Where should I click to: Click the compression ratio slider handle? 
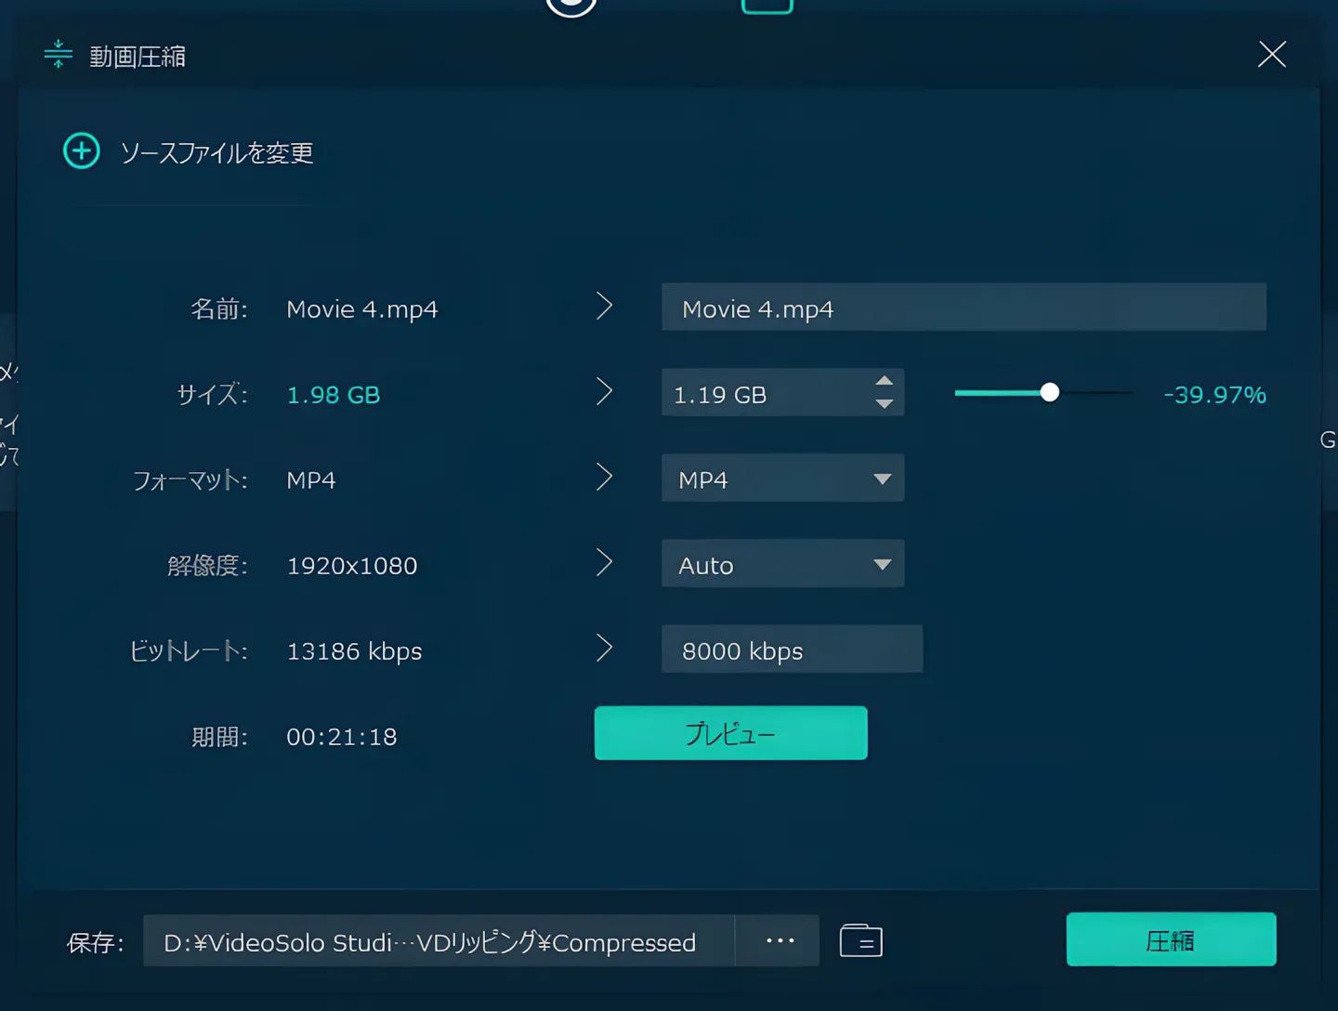(x=1049, y=392)
